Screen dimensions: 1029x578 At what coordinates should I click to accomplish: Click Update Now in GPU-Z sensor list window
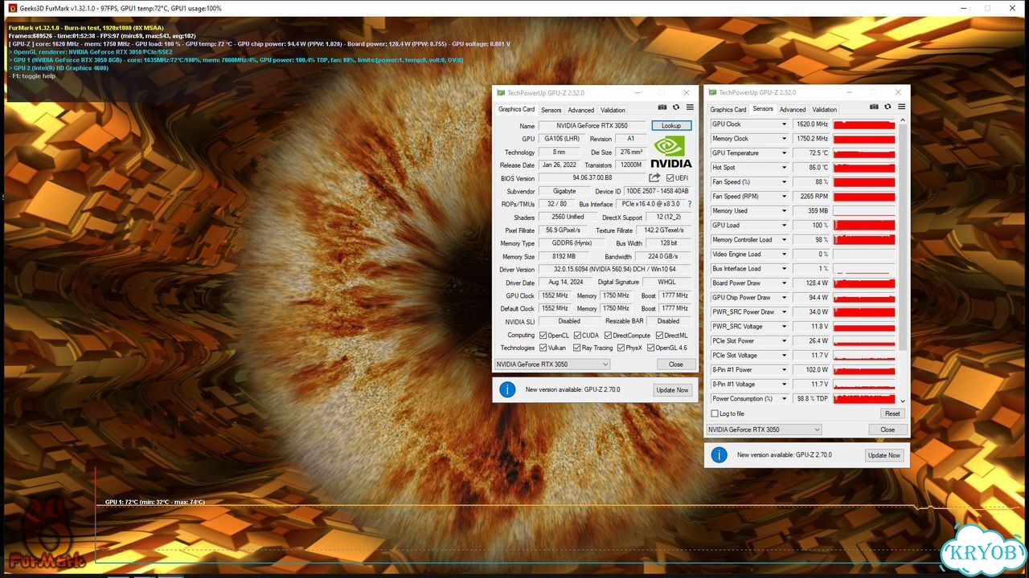pyautogui.click(x=884, y=455)
